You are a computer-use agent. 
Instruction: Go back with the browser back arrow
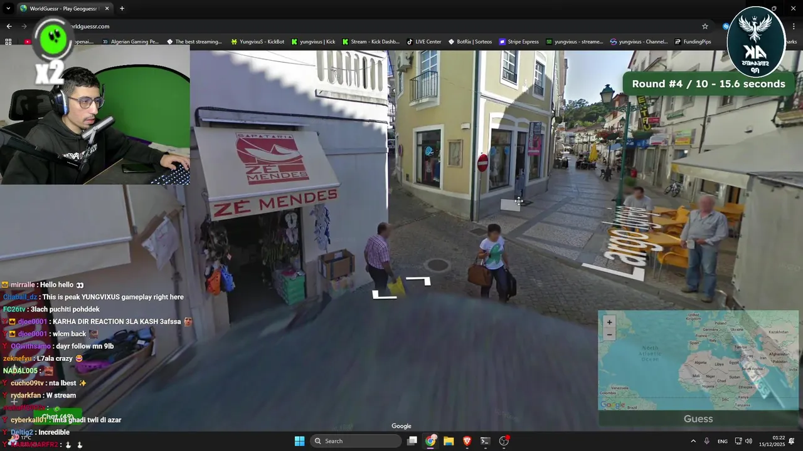point(9,26)
